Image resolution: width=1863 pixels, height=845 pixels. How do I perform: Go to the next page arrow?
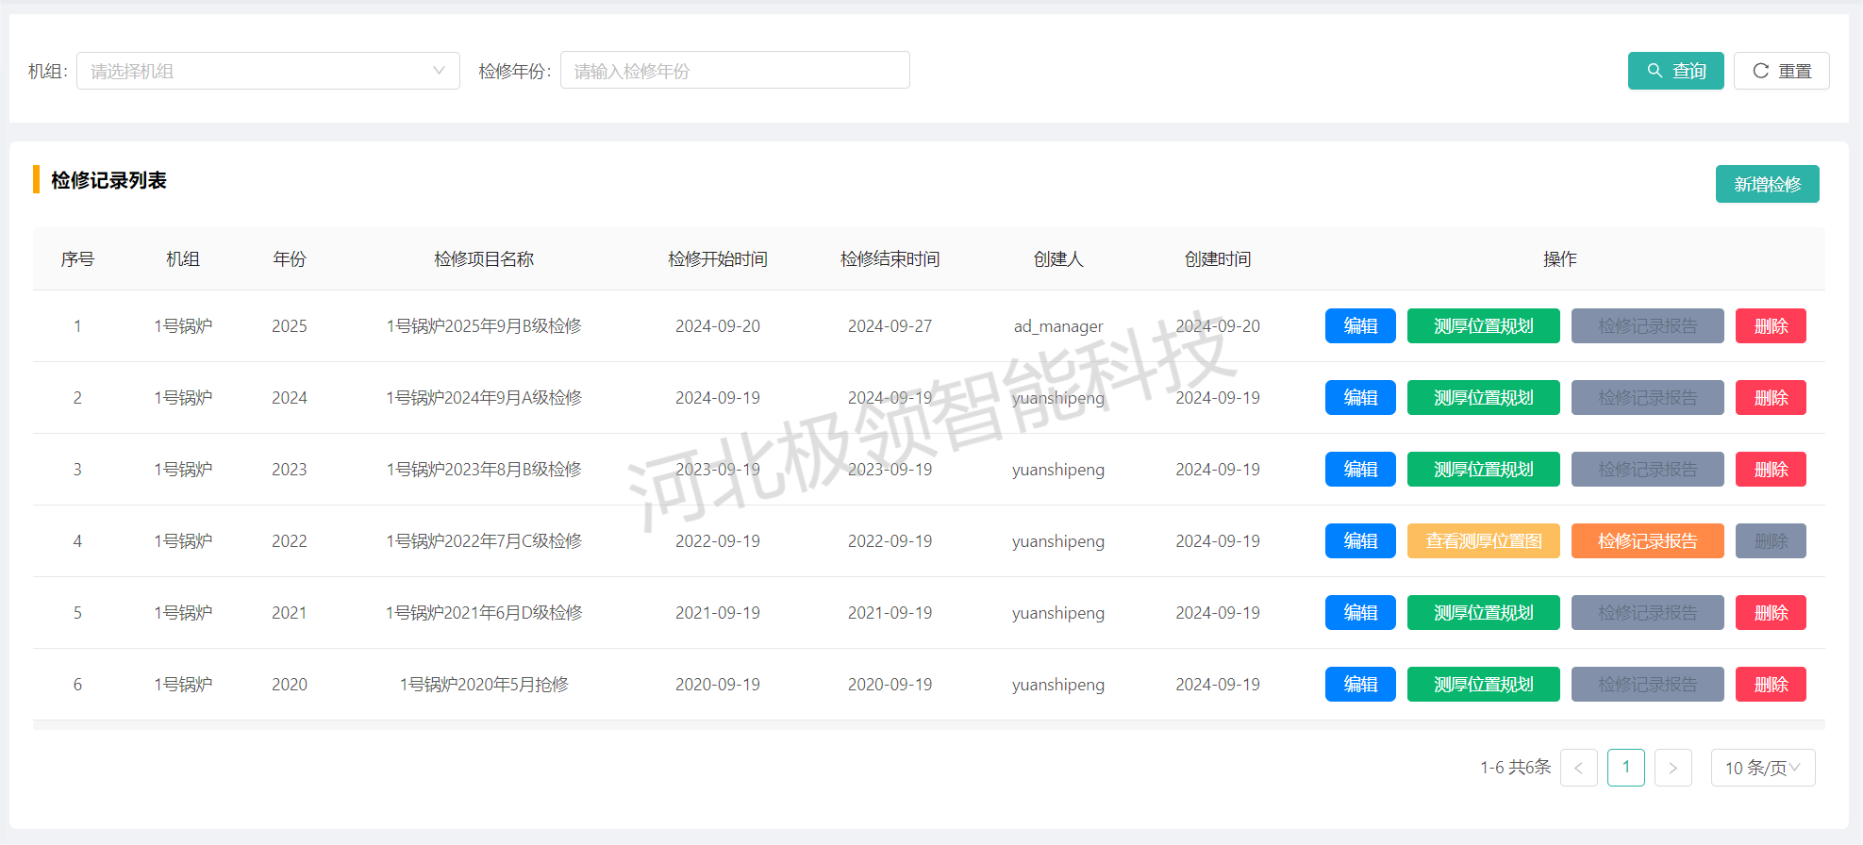(x=1672, y=768)
